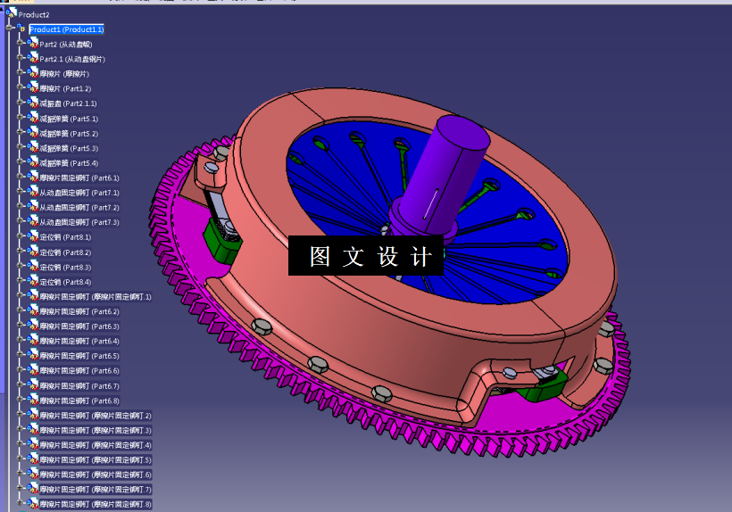Click the part icon beside 定位销 (Part8.4)
This screenshot has width=732, height=512.
coord(33,281)
